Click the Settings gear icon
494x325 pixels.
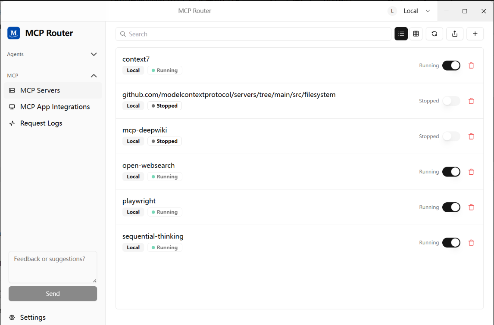pos(12,317)
